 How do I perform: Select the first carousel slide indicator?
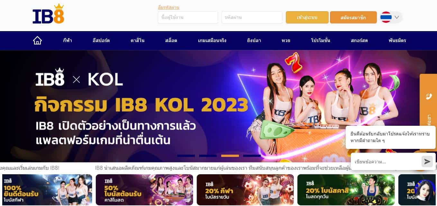click(x=186, y=156)
